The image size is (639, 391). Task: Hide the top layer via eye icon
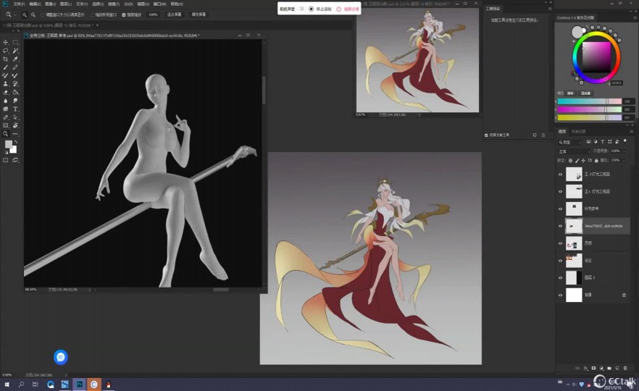(560, 175)
